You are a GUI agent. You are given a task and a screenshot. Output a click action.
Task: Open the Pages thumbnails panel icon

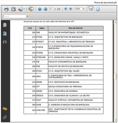point(5,25)
